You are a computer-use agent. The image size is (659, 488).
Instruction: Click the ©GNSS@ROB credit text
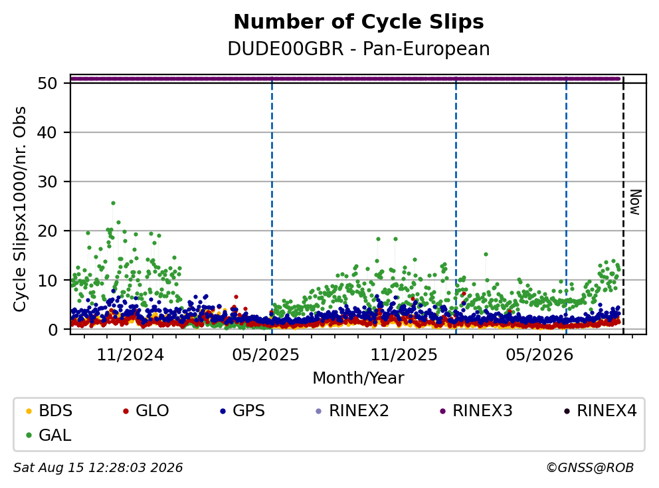tap(590, 467)
